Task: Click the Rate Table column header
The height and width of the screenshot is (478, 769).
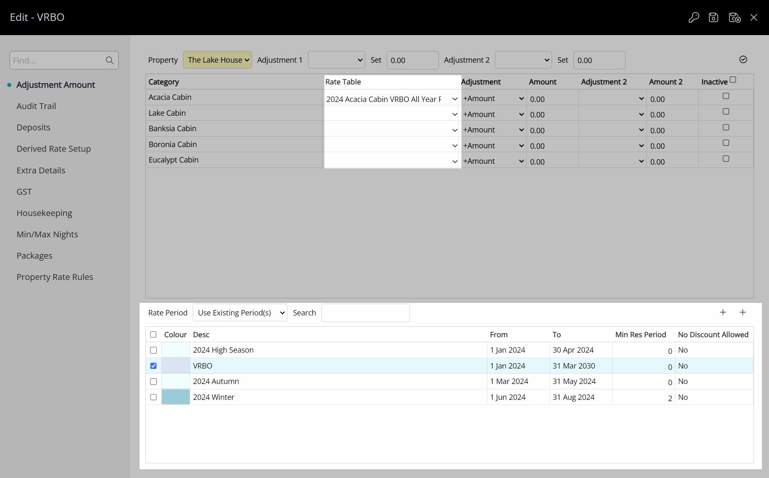Action: click(x=343, y=82)
